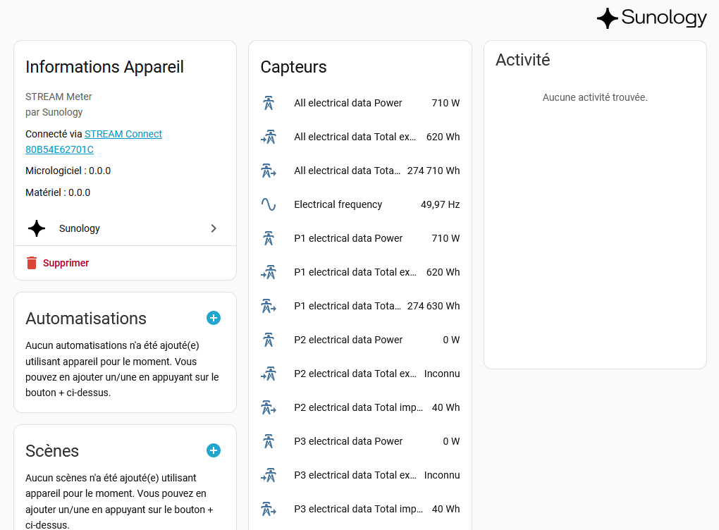Open P2 electrical data Total import row
The width and height of the screenshot is (719, 530).
[x=359, y=407]
